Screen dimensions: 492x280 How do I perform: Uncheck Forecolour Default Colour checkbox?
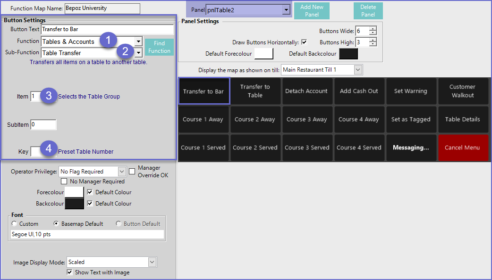click(90, 192)
